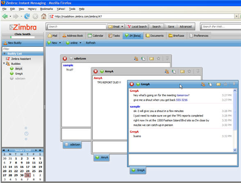Select Zimbra Assistant in buddy list
The width and height of the screenshot is (241, 183).
coord(18,59)
